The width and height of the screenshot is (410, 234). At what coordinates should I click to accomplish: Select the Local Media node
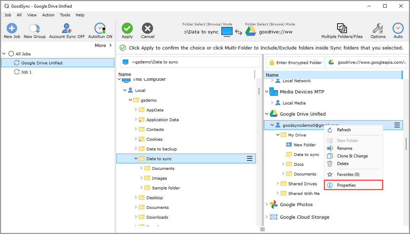click(294, 103)
